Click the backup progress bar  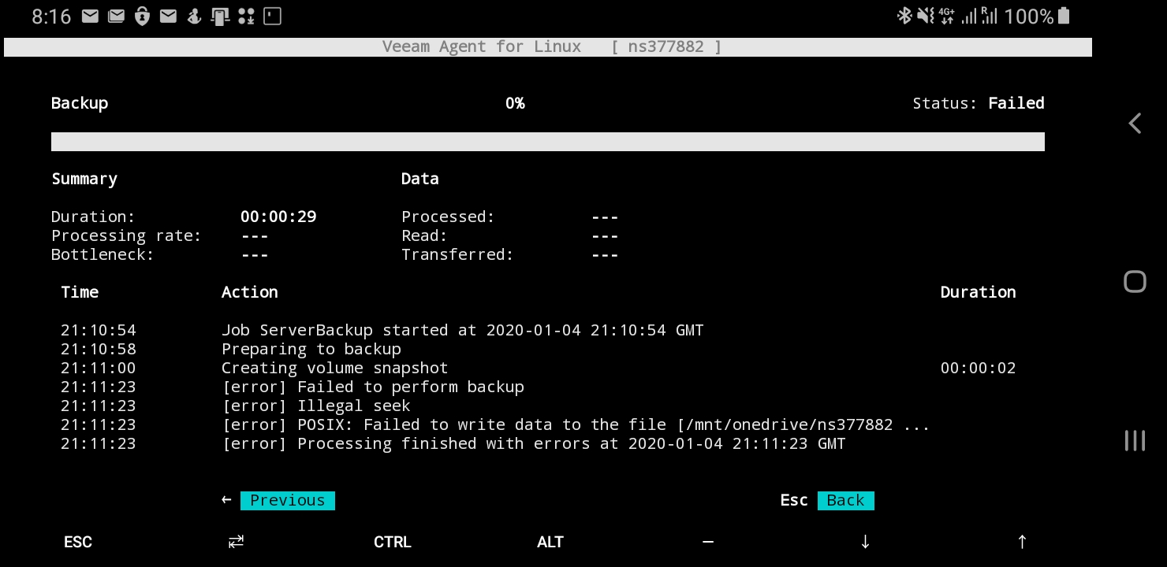[548, 142]
